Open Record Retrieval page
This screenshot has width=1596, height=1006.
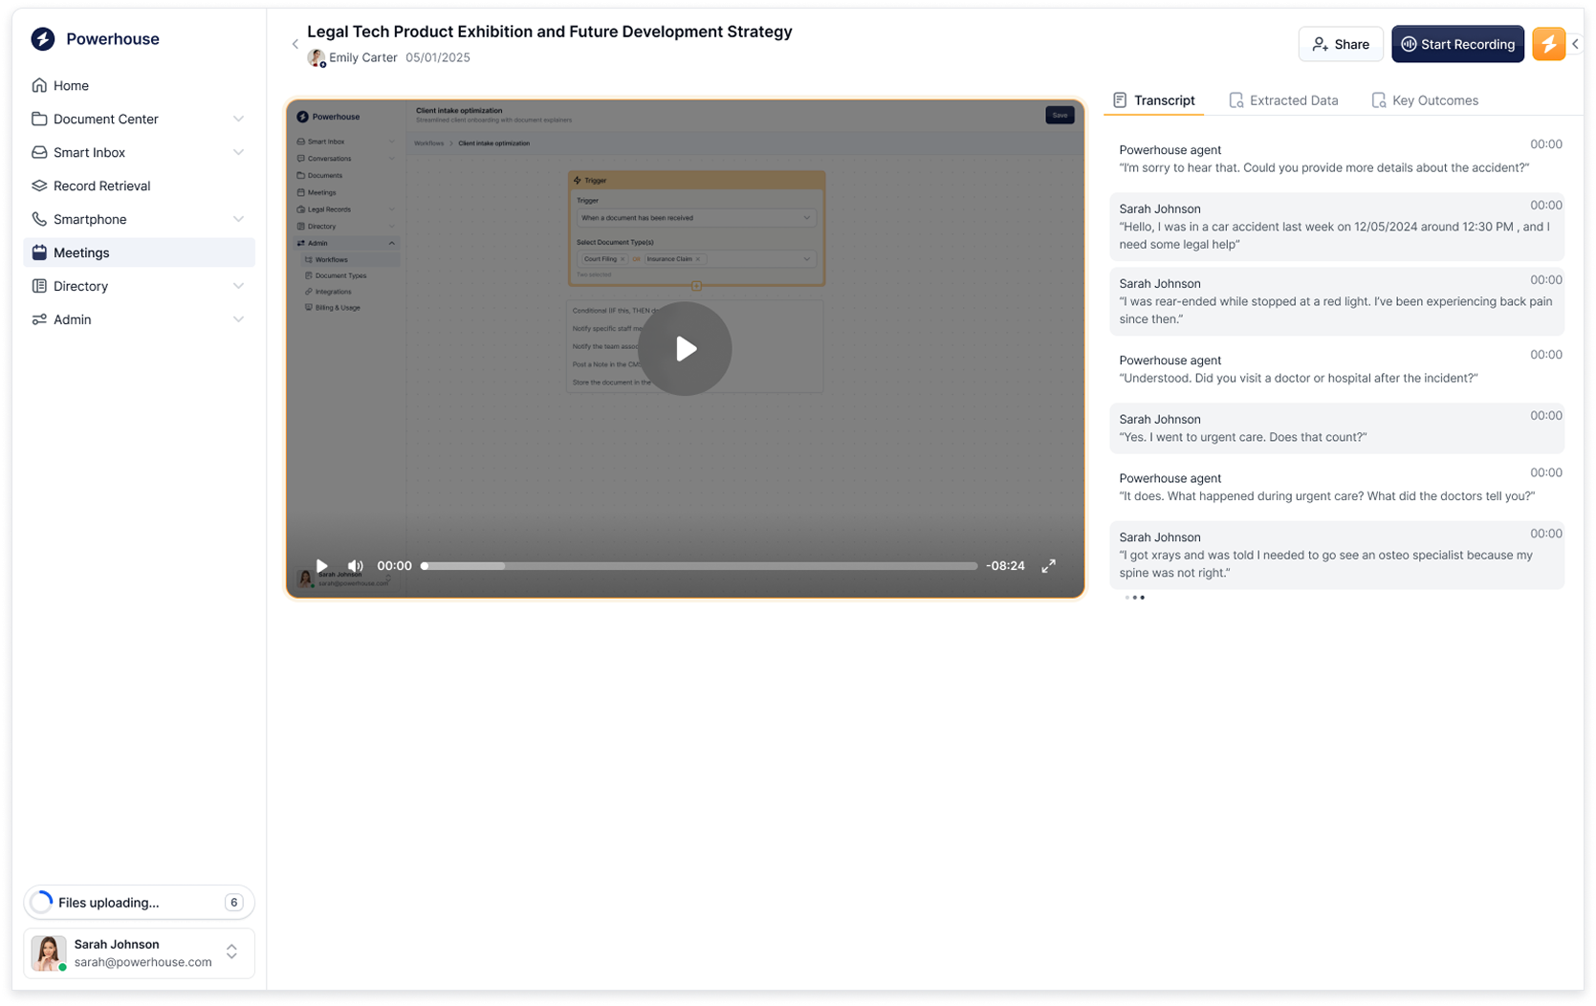[x=139, y=186]
